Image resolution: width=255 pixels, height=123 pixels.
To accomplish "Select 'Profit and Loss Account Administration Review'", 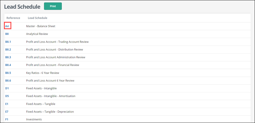I will pos(56,57).
